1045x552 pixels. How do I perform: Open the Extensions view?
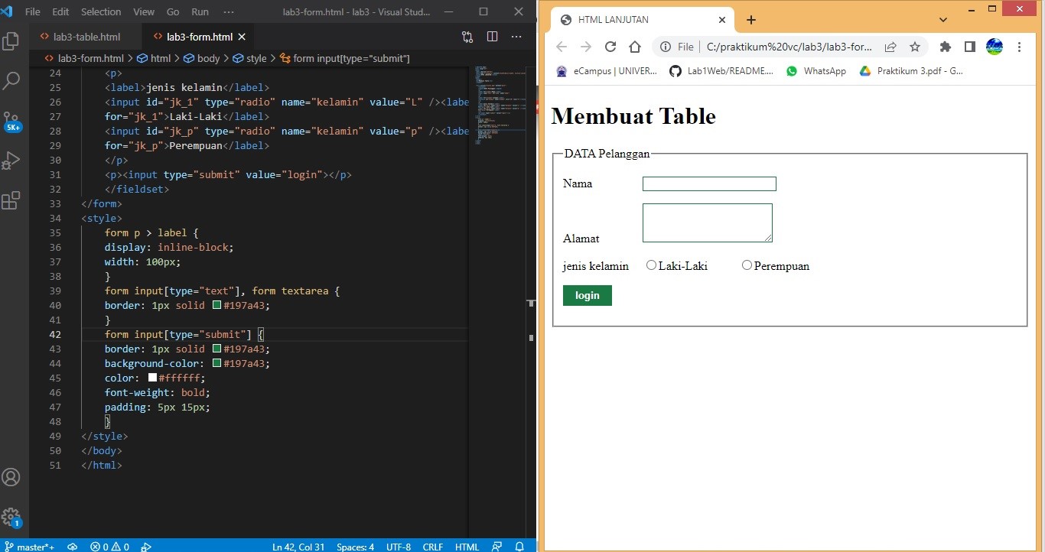pos(11,200)
